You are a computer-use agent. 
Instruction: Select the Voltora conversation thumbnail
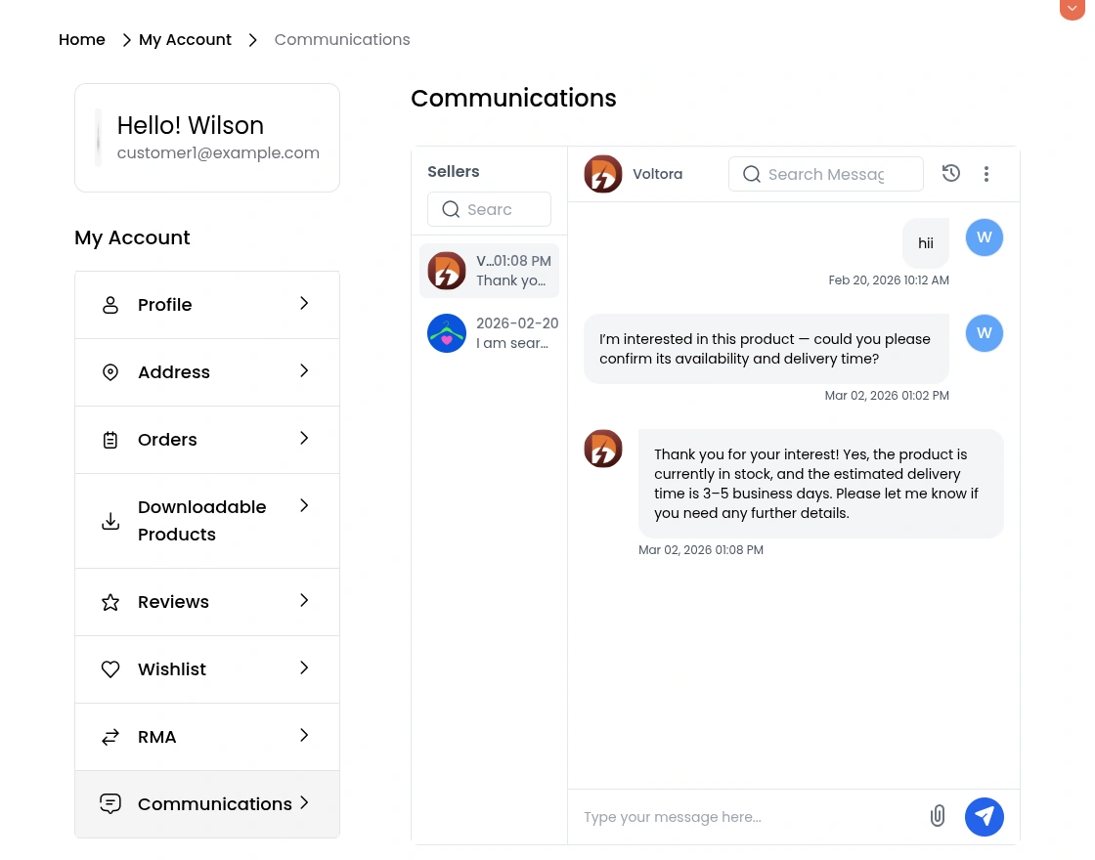click(447, 271)
